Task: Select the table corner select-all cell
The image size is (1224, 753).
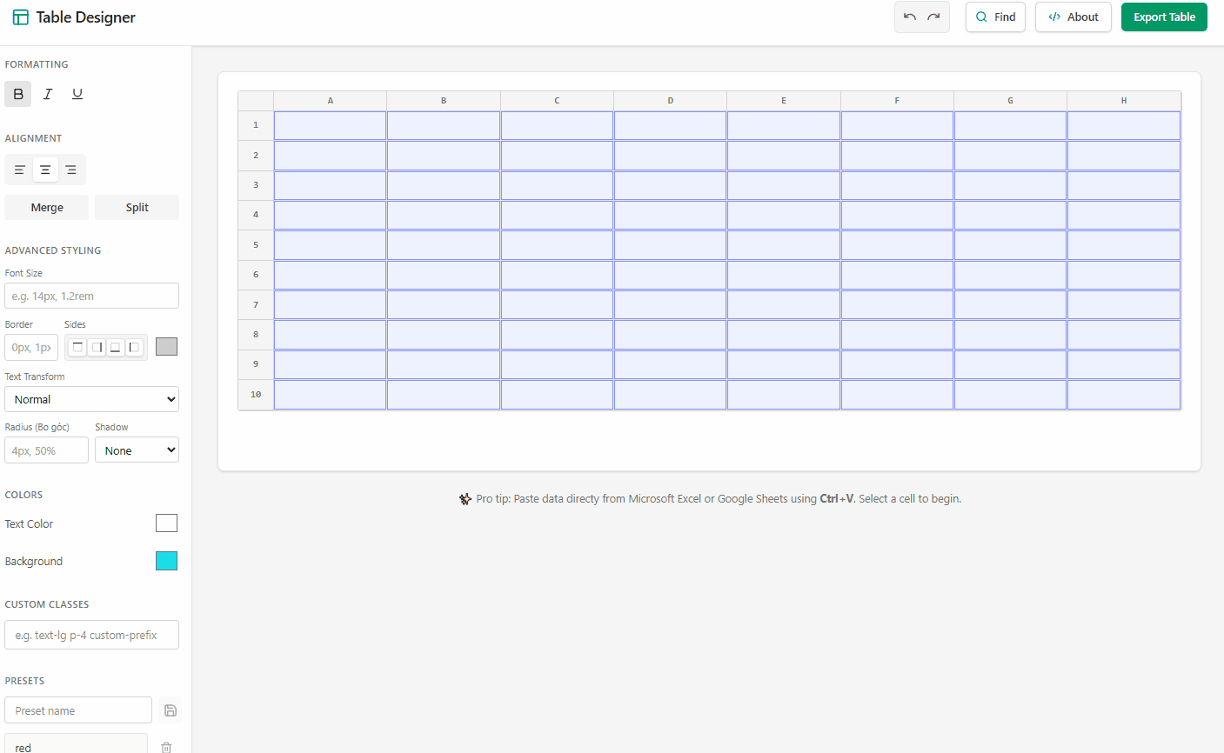Action: pyautogui.click(x=256, y=101)
